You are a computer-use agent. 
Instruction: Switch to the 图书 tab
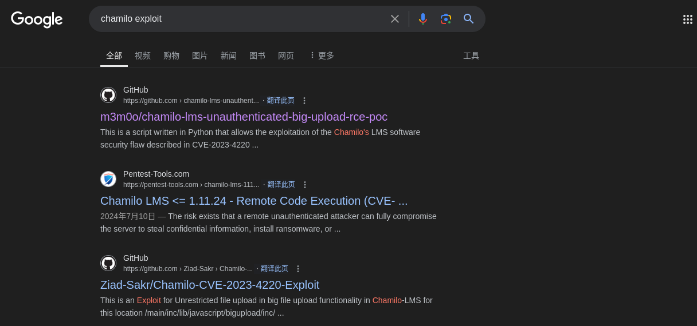(x=257, y=56)
